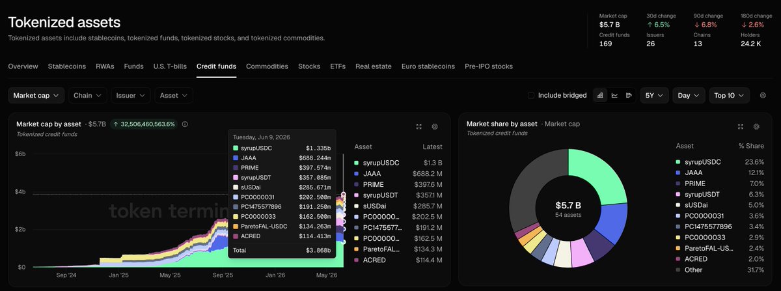
Task: Open dashboard settings gear beside Top 10
Action: coord(763,95)
